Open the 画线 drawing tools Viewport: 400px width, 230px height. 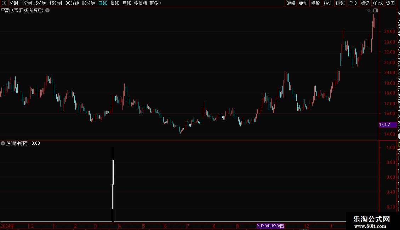coord(340,3)
